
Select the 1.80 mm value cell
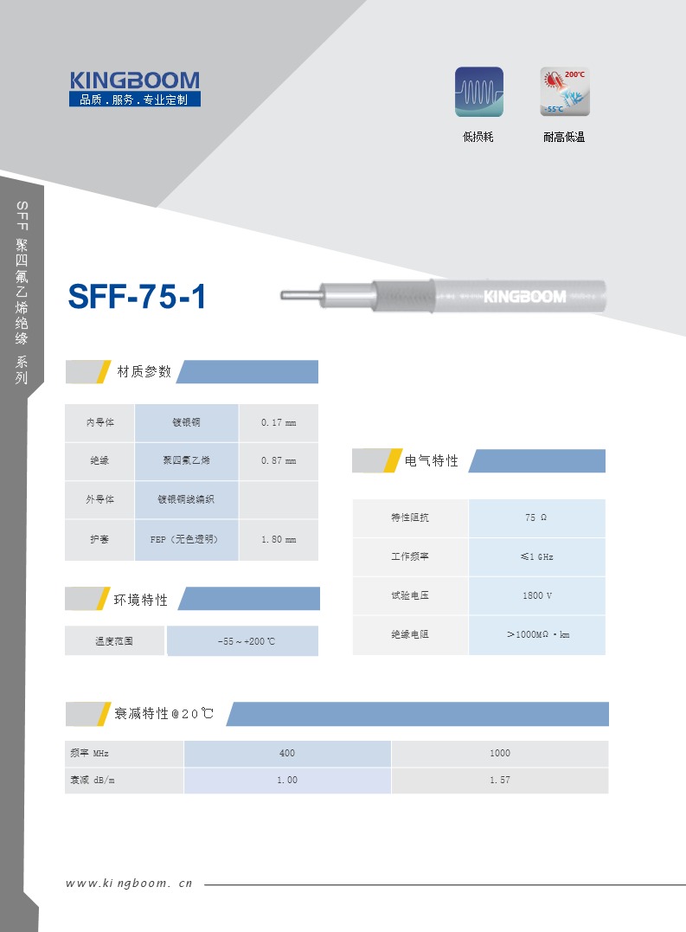click(x=279, y=540)
